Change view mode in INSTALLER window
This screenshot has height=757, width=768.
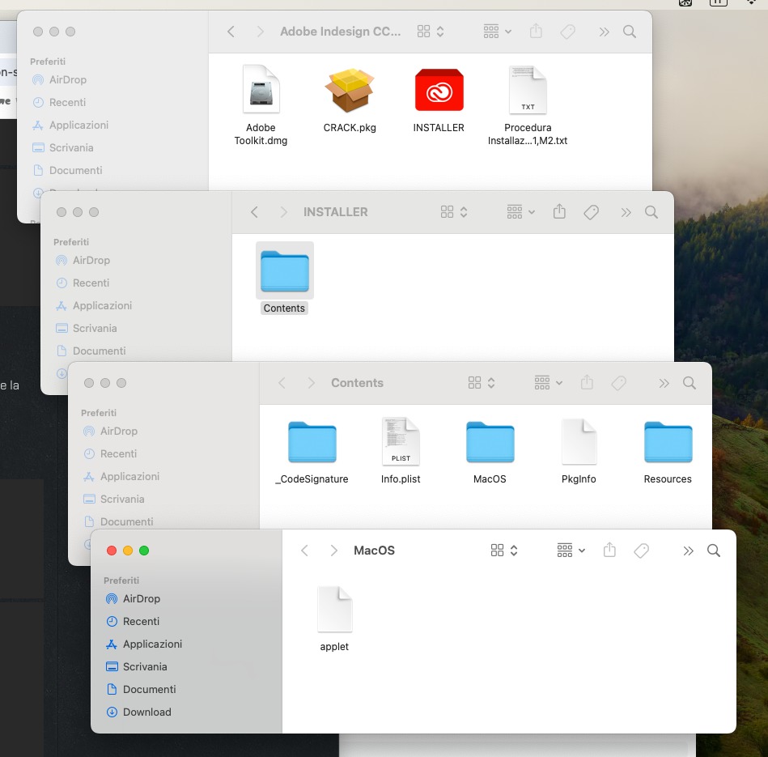[x=454, y=212]
